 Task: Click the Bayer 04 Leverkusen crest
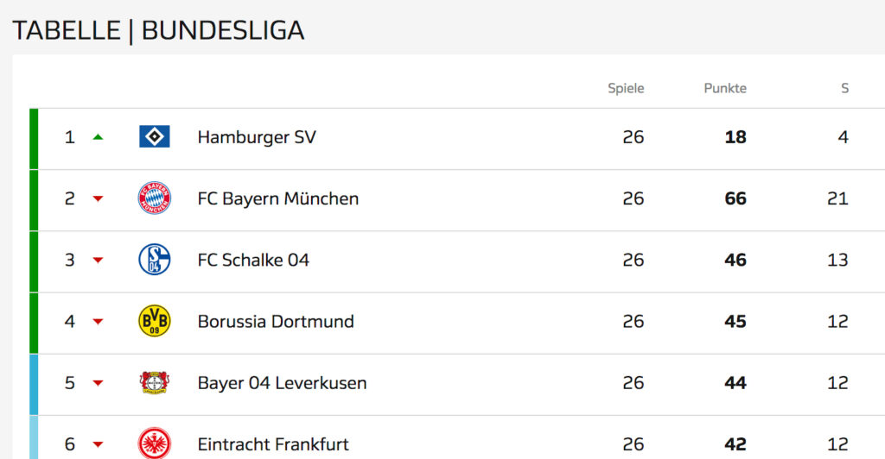pos(155,382)
